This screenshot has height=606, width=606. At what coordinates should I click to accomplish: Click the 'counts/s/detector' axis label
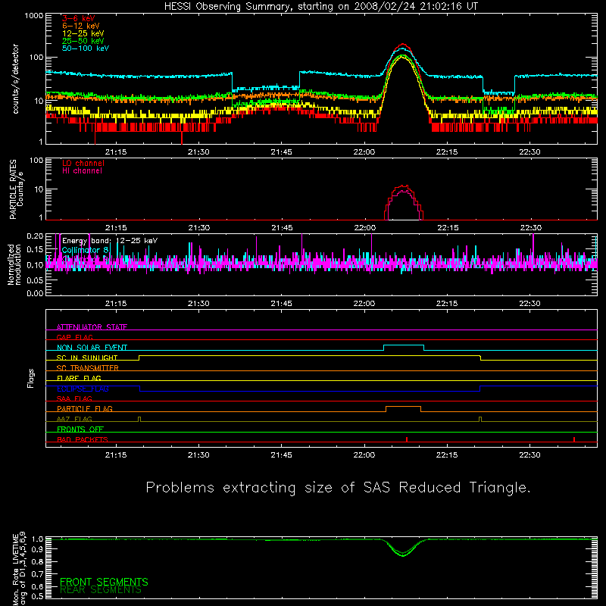pyautogui.click(x=16, y=79)
